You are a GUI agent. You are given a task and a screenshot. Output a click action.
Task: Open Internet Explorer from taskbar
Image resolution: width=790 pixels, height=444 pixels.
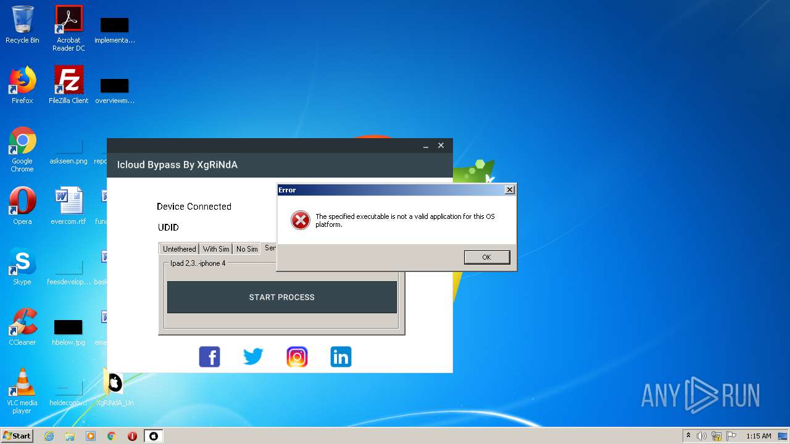(x=49, y=436)
